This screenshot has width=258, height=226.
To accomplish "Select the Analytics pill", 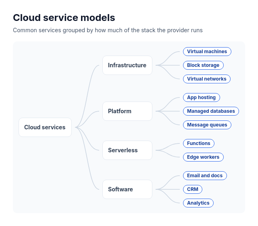I will click(x=198, y=203).
